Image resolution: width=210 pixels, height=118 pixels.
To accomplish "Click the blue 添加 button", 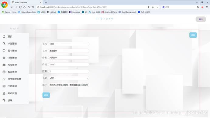I will click(x=193, y=35).
